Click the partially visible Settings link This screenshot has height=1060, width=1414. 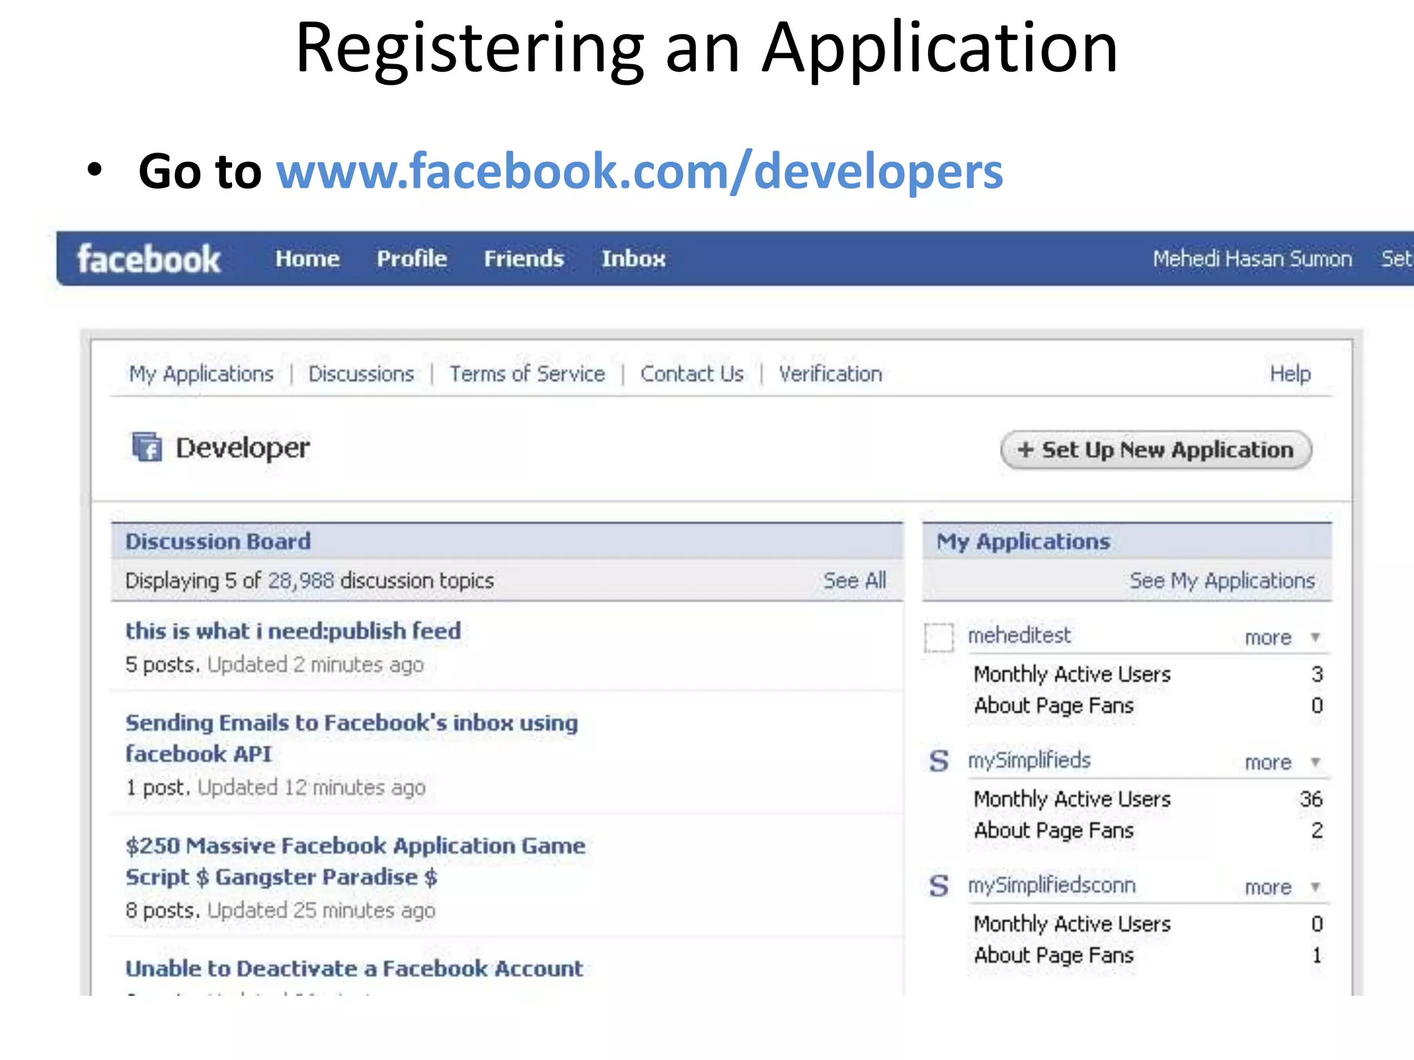1397,259
